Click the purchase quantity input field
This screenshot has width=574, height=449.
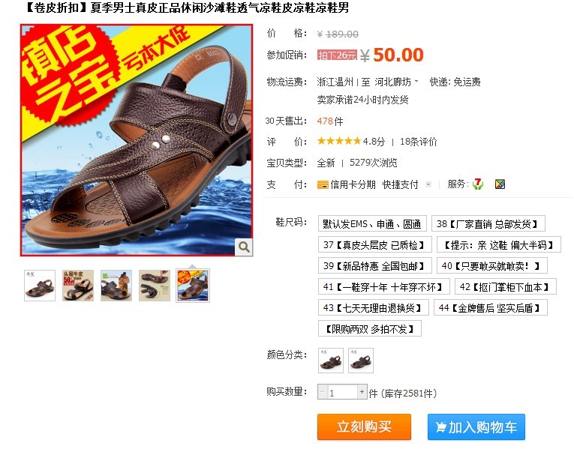[x=342, y=392]
